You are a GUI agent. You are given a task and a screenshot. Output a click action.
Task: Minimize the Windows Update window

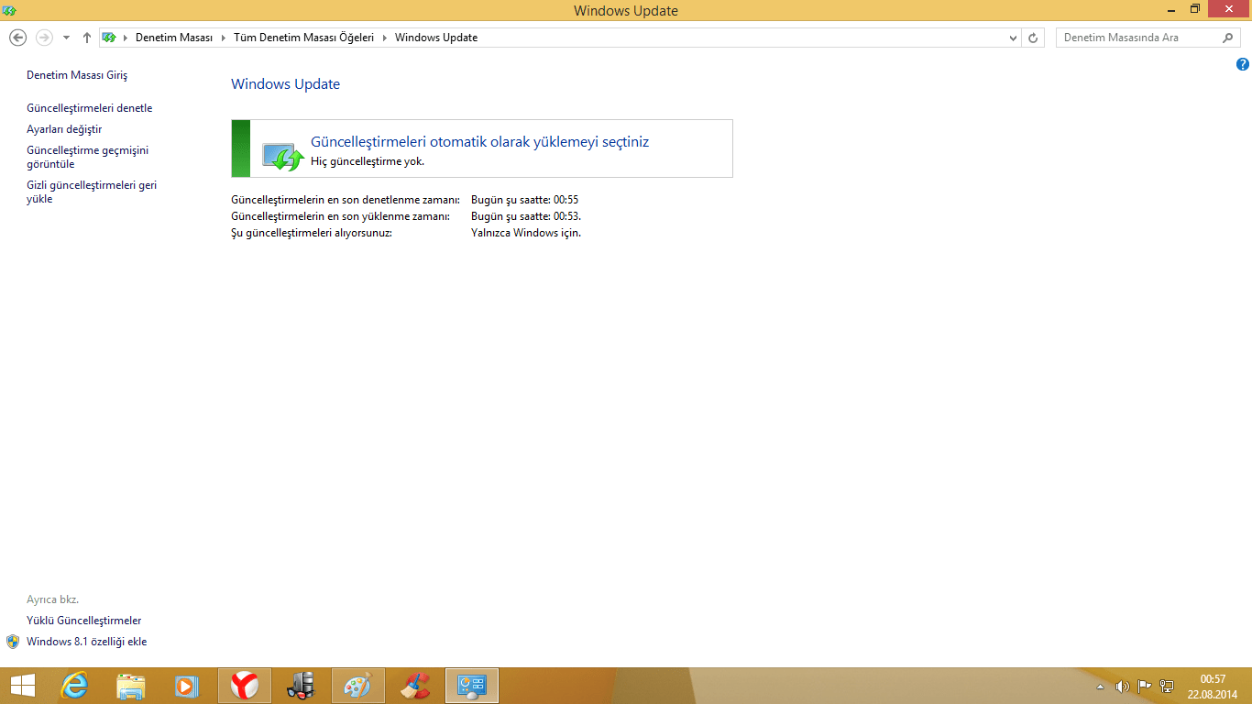(x=1171, y=9)
